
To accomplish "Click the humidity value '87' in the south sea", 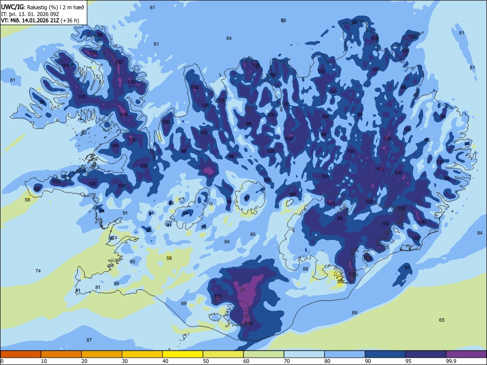I will pyautogui.click(x=89, y=340).
